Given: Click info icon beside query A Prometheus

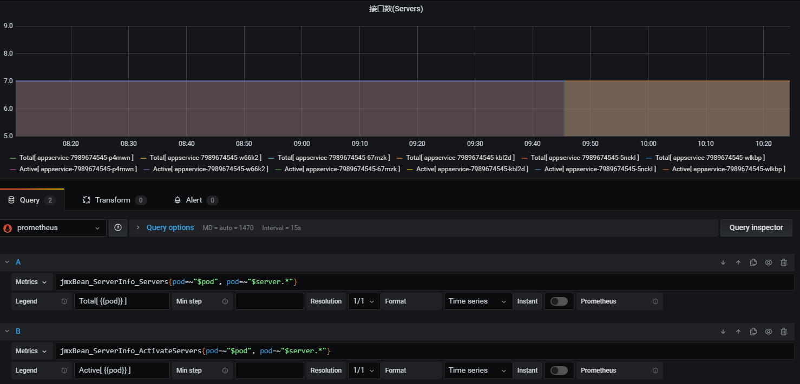Looking at the screenshot, I should pyautogui.click(x=655, y=301).
